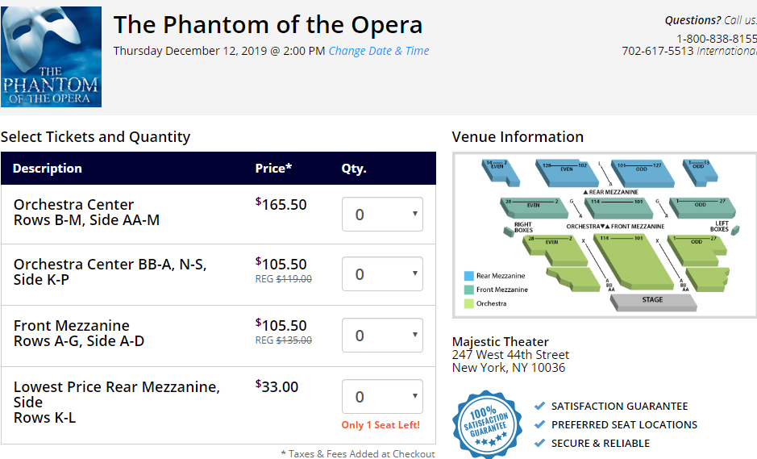This screenshot has height=459, width=757.
Task: Click the Secure & Reliable checkmark icon
Action: 540,443
